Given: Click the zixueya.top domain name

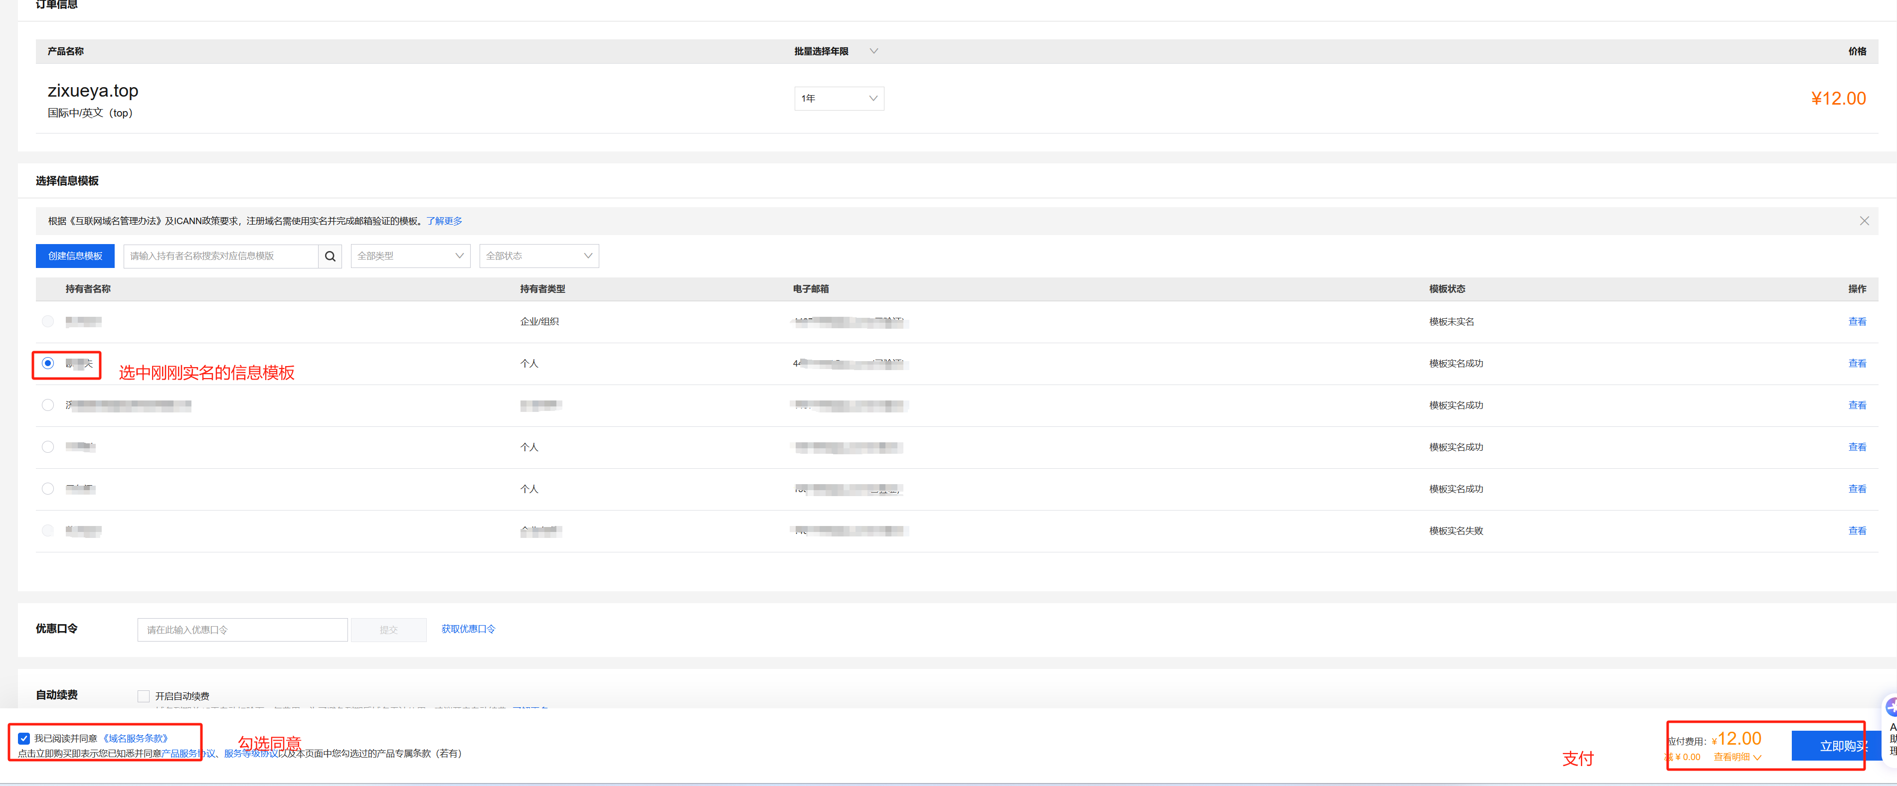Looking at the screenshot, I should tap(93, 91).
